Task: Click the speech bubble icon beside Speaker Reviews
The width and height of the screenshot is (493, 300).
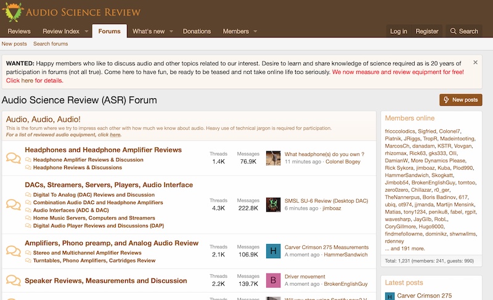Action: pos(13,280)
